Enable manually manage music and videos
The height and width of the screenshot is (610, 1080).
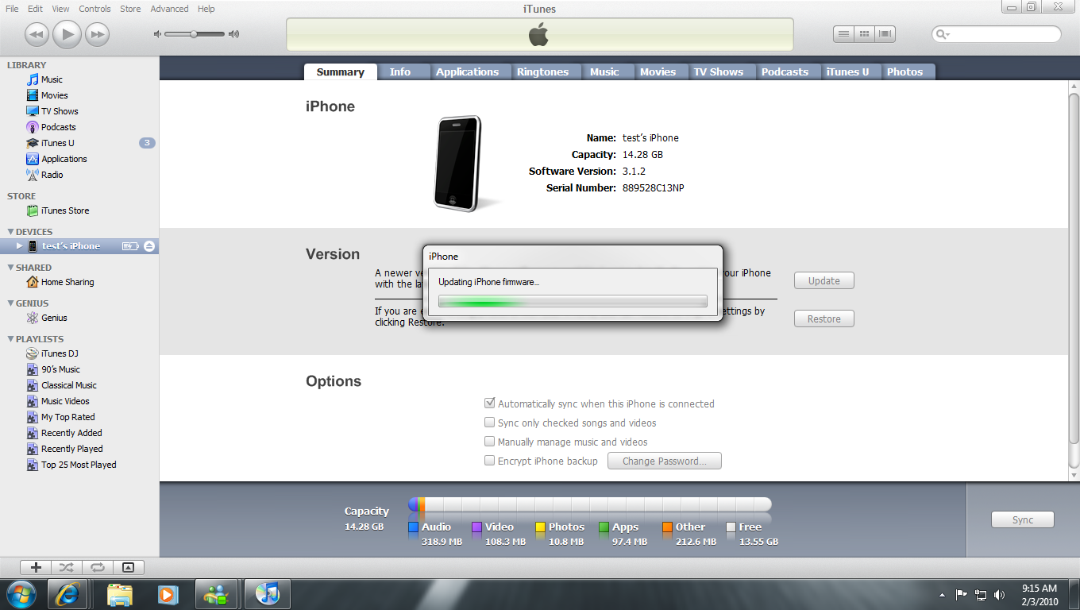pos(490,442)
